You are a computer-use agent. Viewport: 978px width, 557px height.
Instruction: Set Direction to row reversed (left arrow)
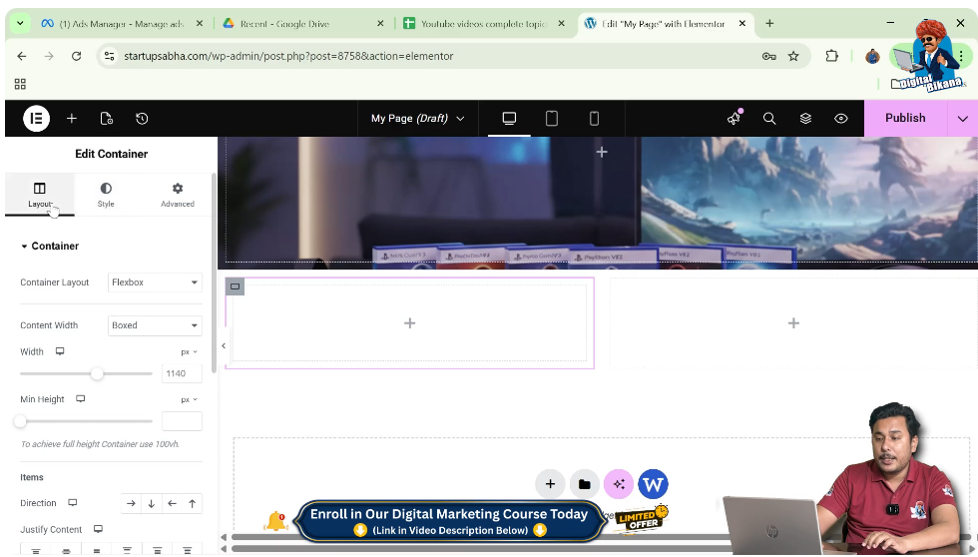[172, 503]
